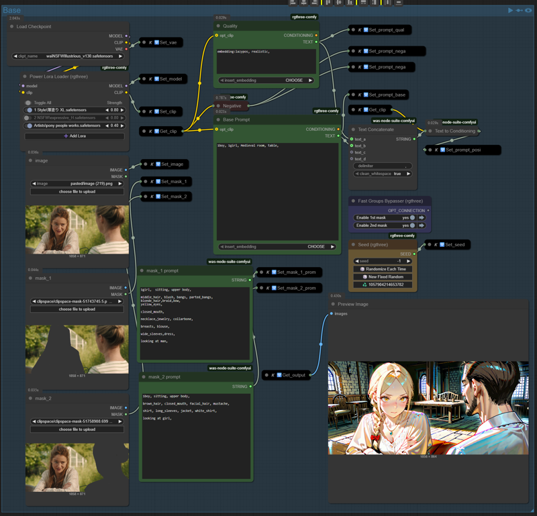The image size is (537, 516).
Task: Increase strength 0.80 with right arrow
Action: (122, 110)
